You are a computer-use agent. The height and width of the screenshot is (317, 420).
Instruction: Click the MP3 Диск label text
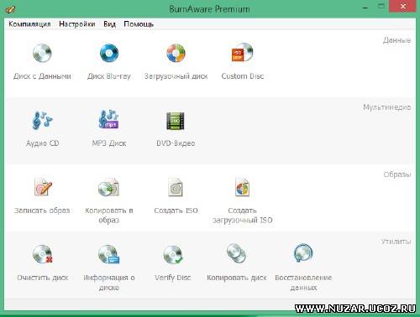tap(109, 143)
